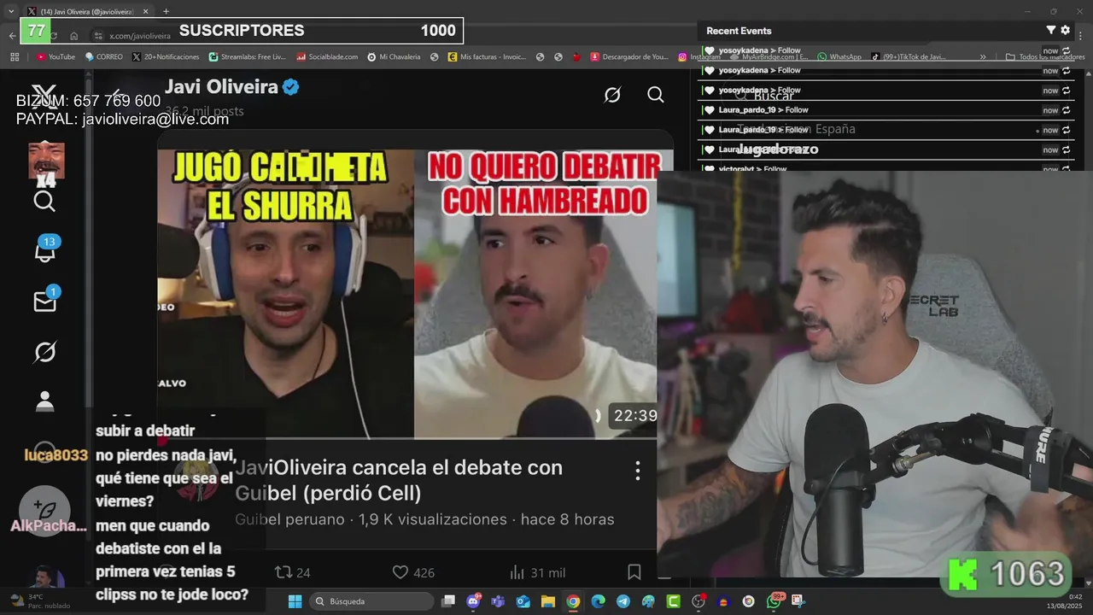Screen dimensions: 1093x615
Task: Click the taskbar Búsqueda search box
Action: [x=371, y=601]
